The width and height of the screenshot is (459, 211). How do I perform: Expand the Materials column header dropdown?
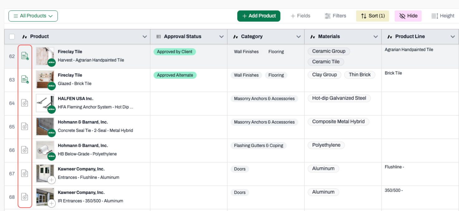tap(376, 37)
